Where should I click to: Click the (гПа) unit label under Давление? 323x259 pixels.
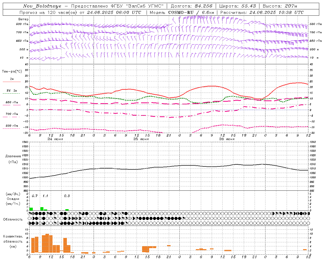pyautogui.click(x=13, y=162)
